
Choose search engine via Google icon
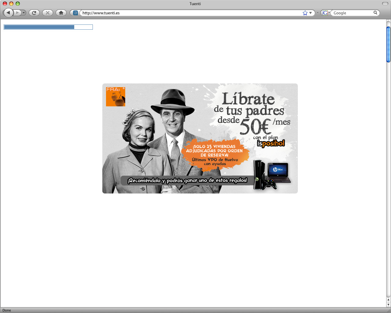point(326,13)
